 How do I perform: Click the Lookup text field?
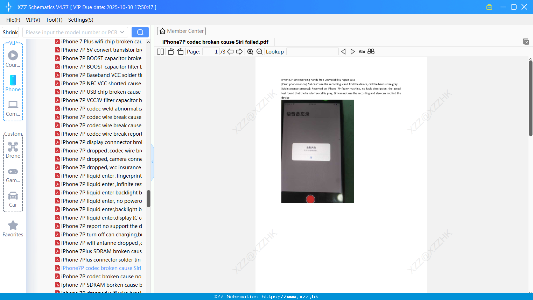pyautogui.click(x=313, y=52)
